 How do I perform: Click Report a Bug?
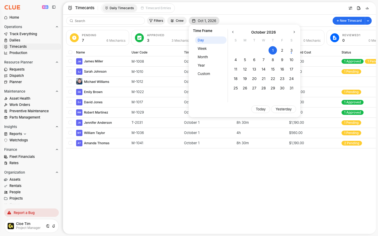31,213
